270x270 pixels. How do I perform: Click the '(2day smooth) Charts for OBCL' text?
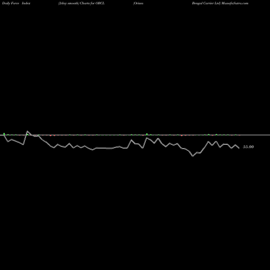pyautogui.click(x=82, y=3)
